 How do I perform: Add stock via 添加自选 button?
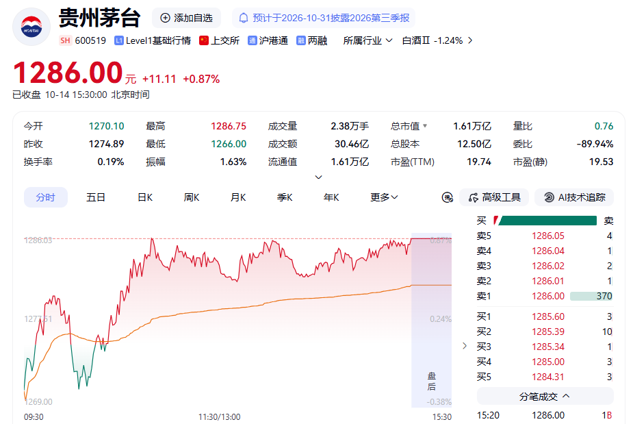[x=186, y=18]
